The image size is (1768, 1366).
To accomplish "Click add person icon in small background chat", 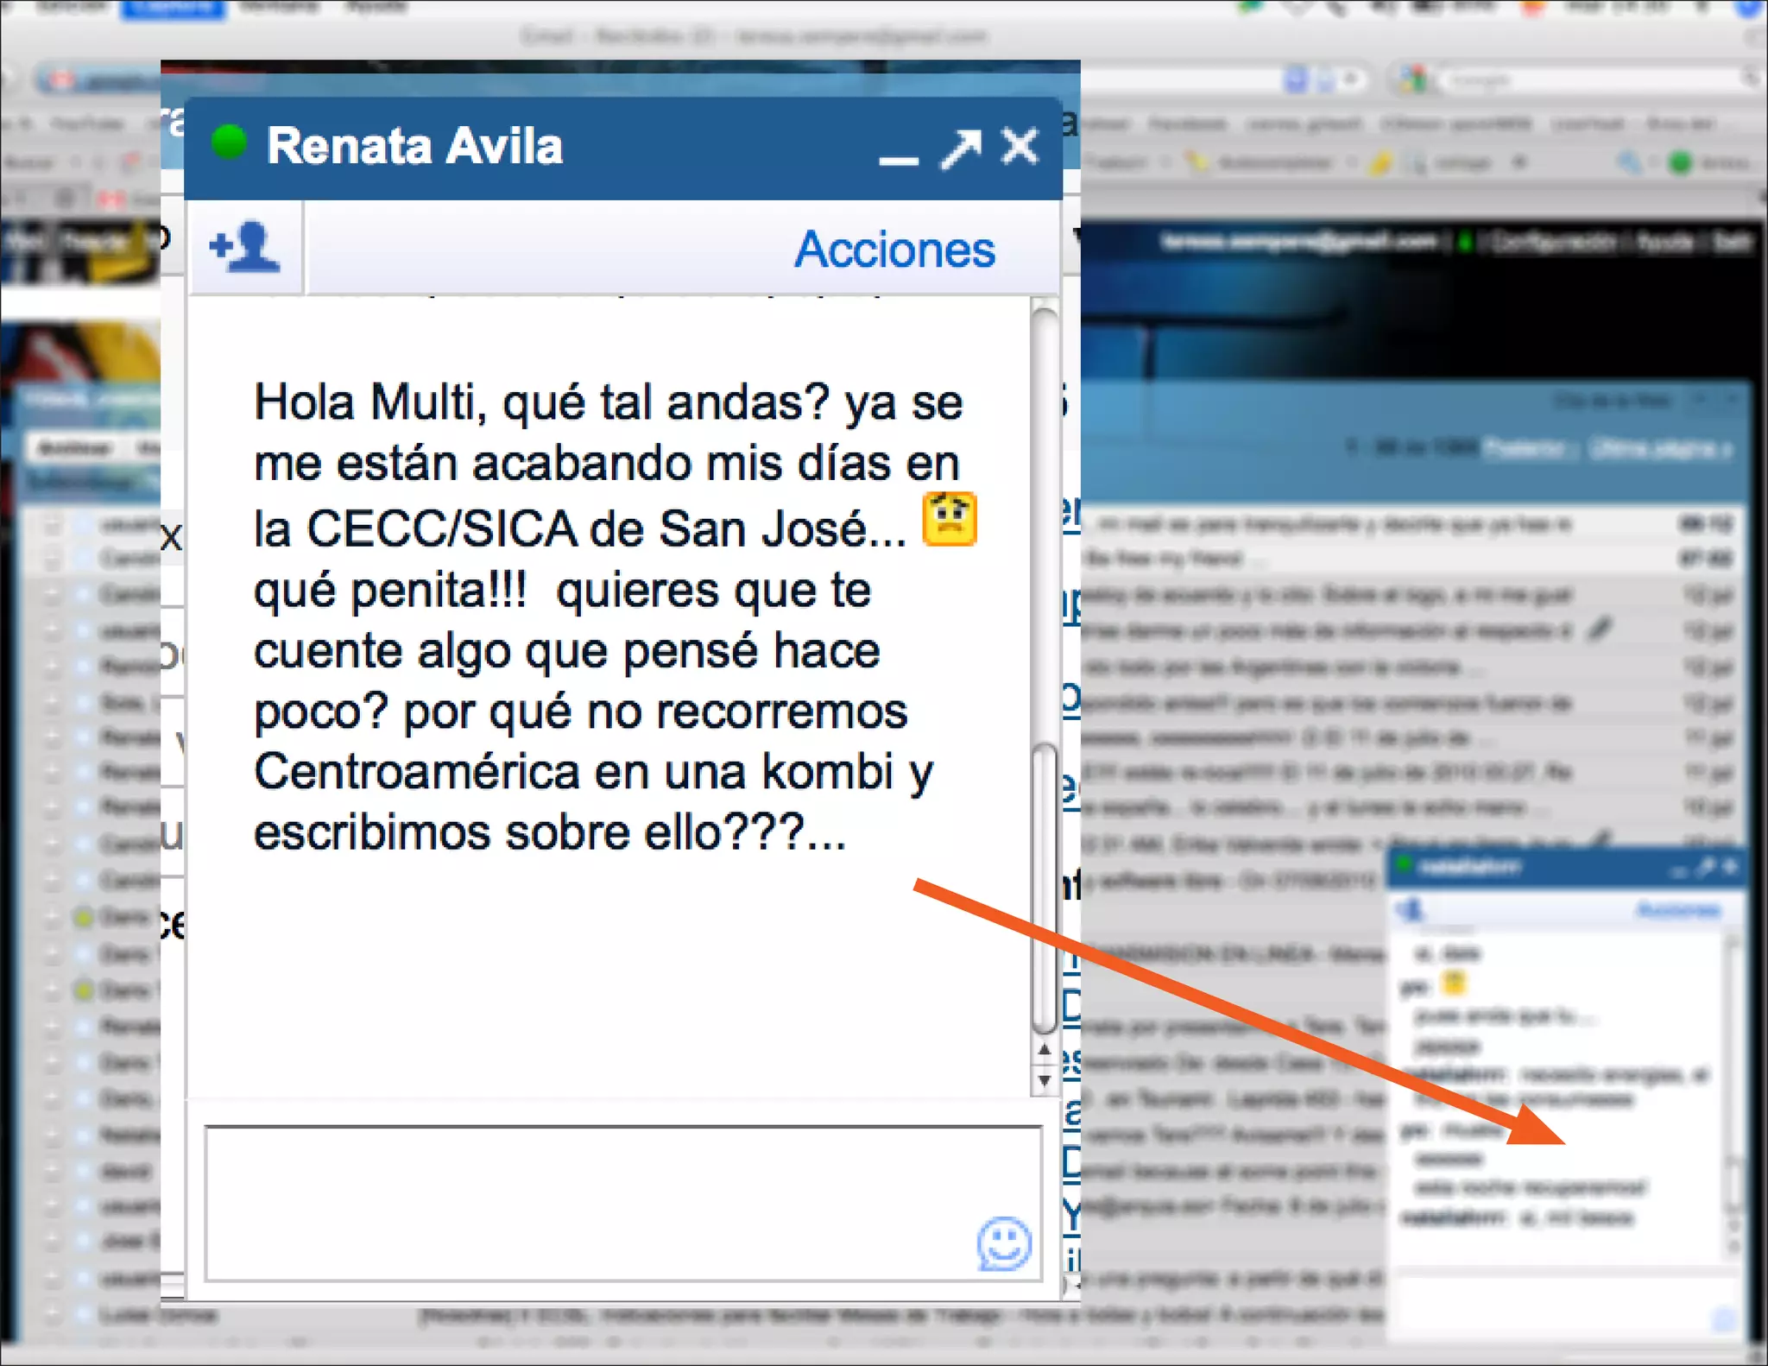I will (1412, 909).
